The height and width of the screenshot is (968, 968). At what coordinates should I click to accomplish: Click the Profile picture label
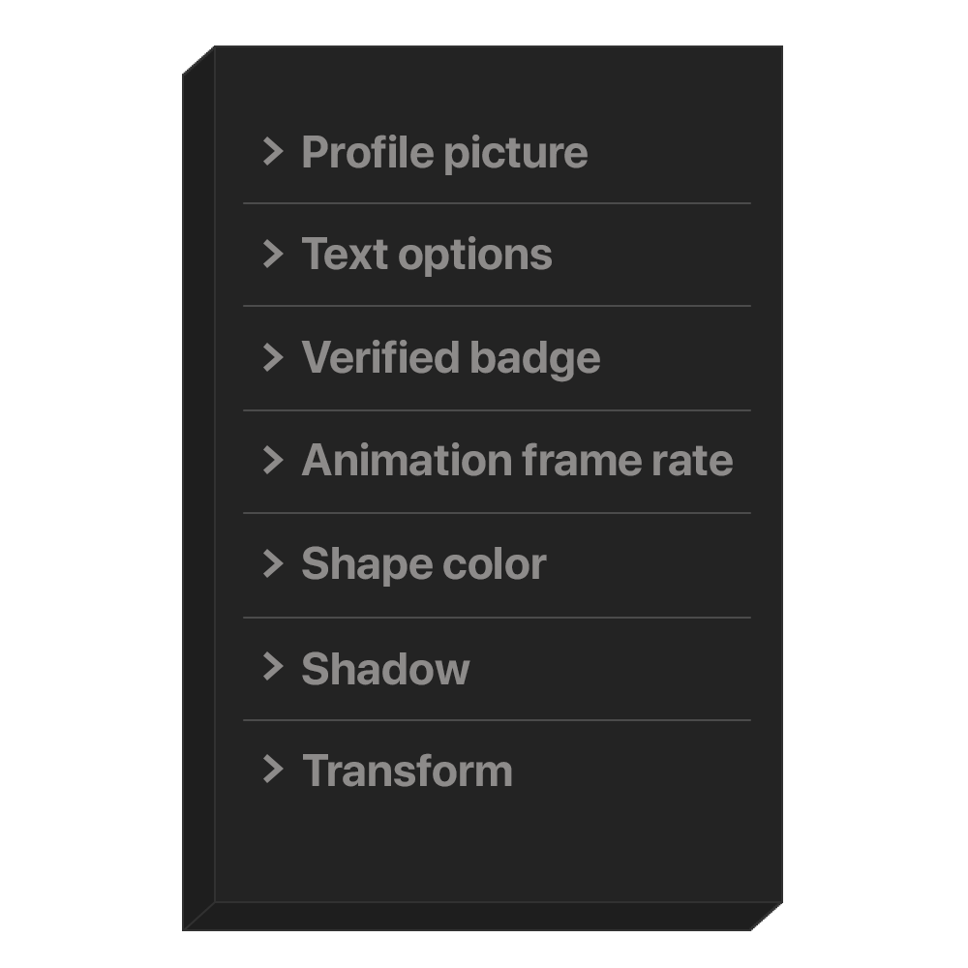point(444,153)
